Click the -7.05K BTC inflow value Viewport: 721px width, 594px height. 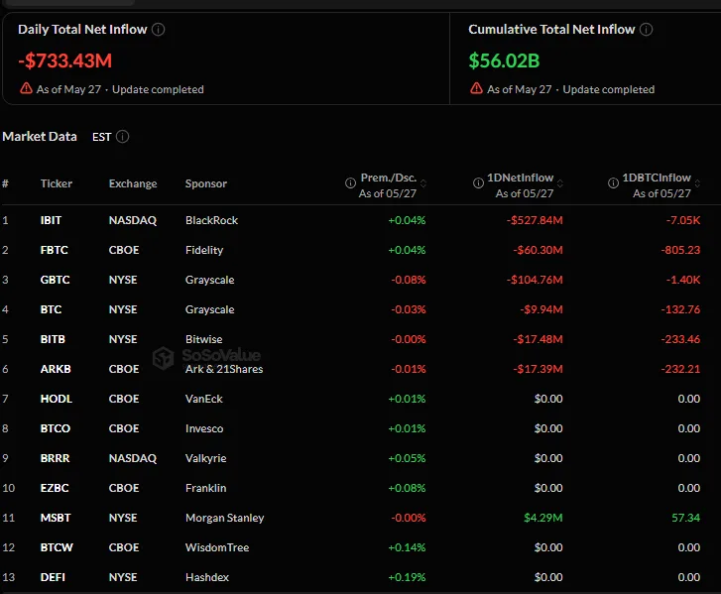click(x=683, y=220)
